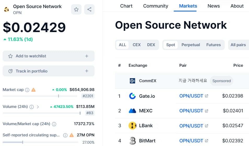
Task: Click the Market cap rank bar
Action: 40,96
